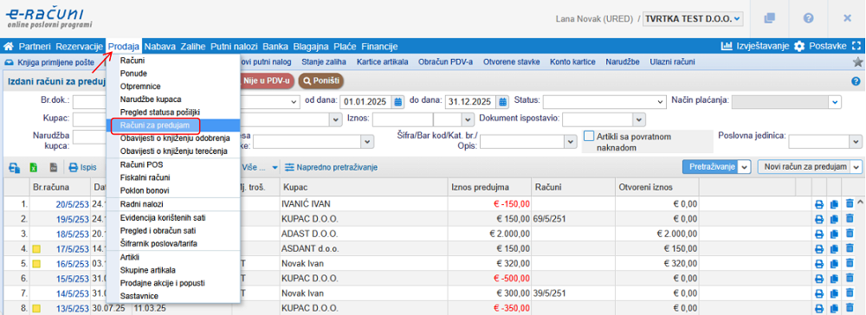Click into the Br.dok. input field

click(x=89, y=102)
